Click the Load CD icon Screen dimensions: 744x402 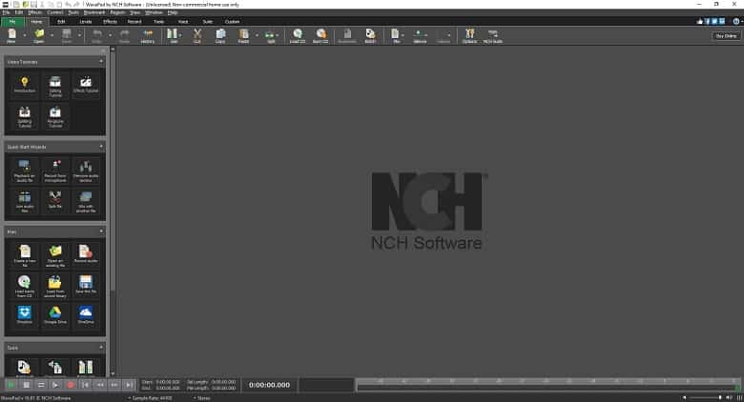[x=298, y=35]
